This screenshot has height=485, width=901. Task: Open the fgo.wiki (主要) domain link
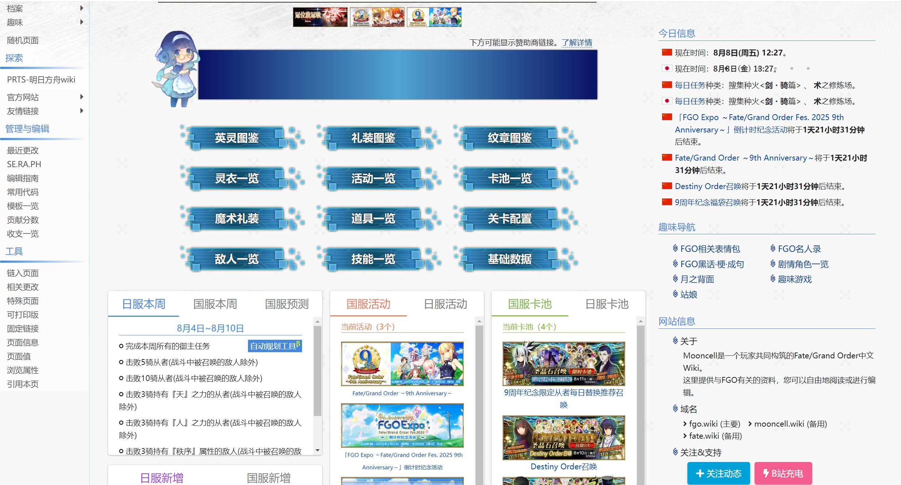[x=714, y=424]
